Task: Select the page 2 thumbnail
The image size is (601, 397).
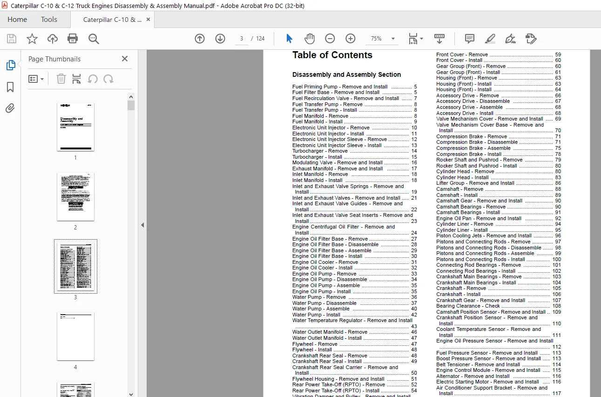Action: coord(75,196)
